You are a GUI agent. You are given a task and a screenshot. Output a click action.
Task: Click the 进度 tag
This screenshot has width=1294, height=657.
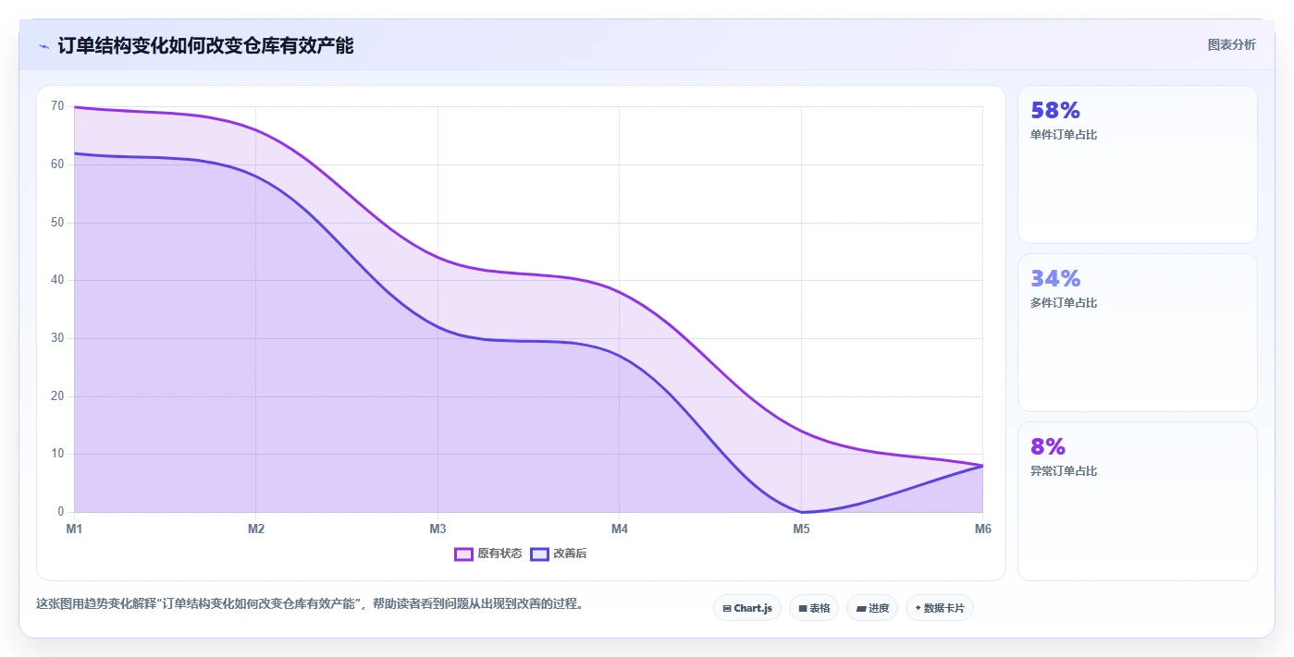(x=872, y=608)
